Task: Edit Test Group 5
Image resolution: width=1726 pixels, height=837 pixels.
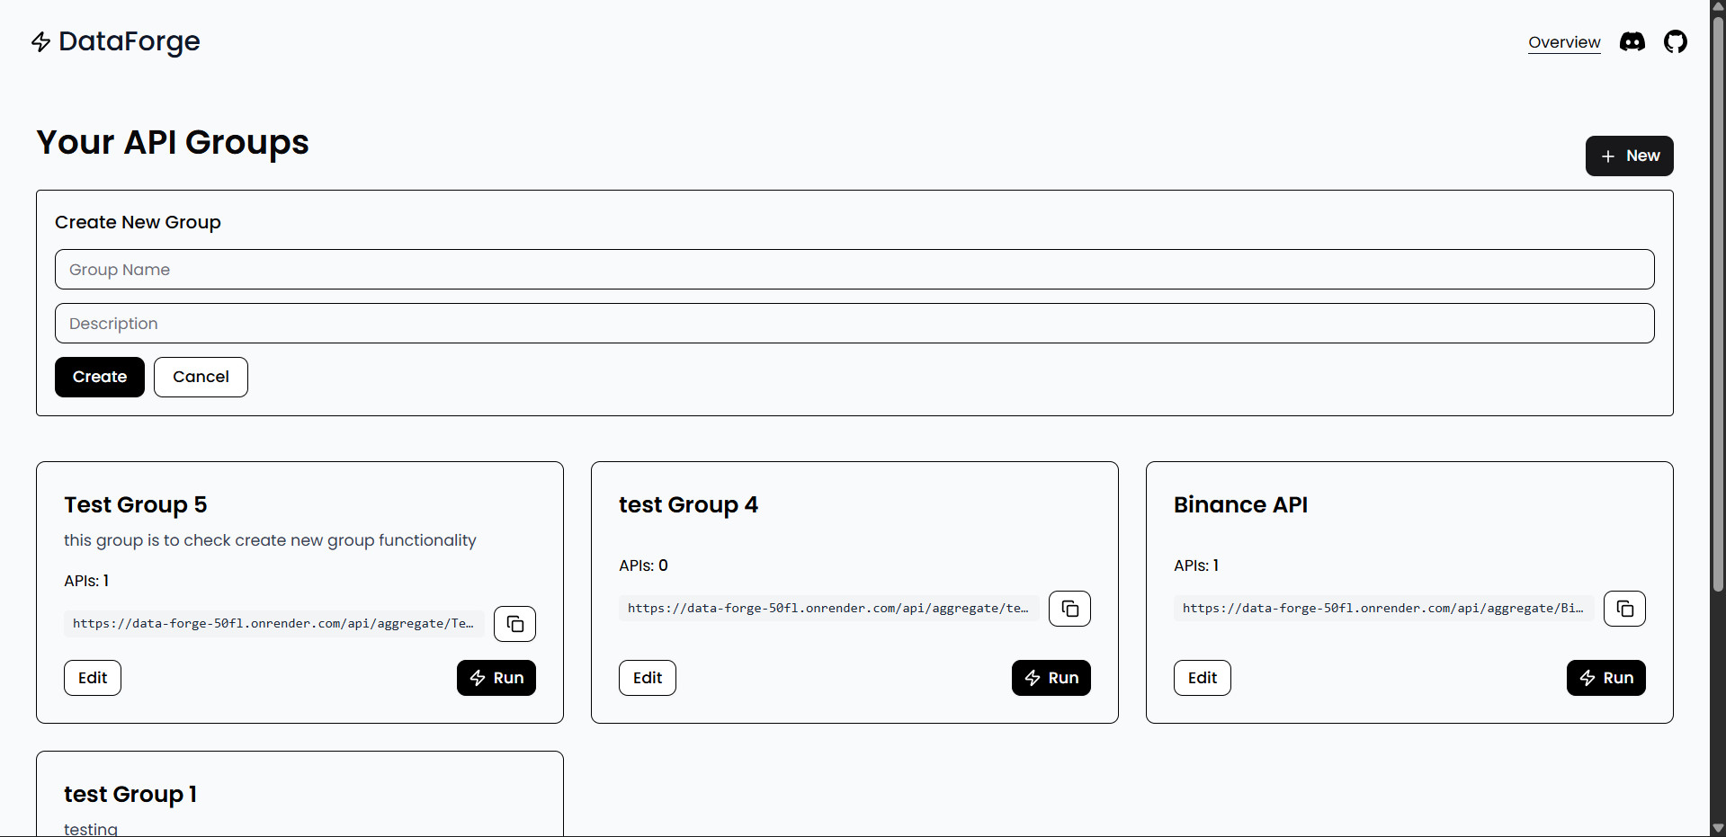Action: (x=93, y=678)
